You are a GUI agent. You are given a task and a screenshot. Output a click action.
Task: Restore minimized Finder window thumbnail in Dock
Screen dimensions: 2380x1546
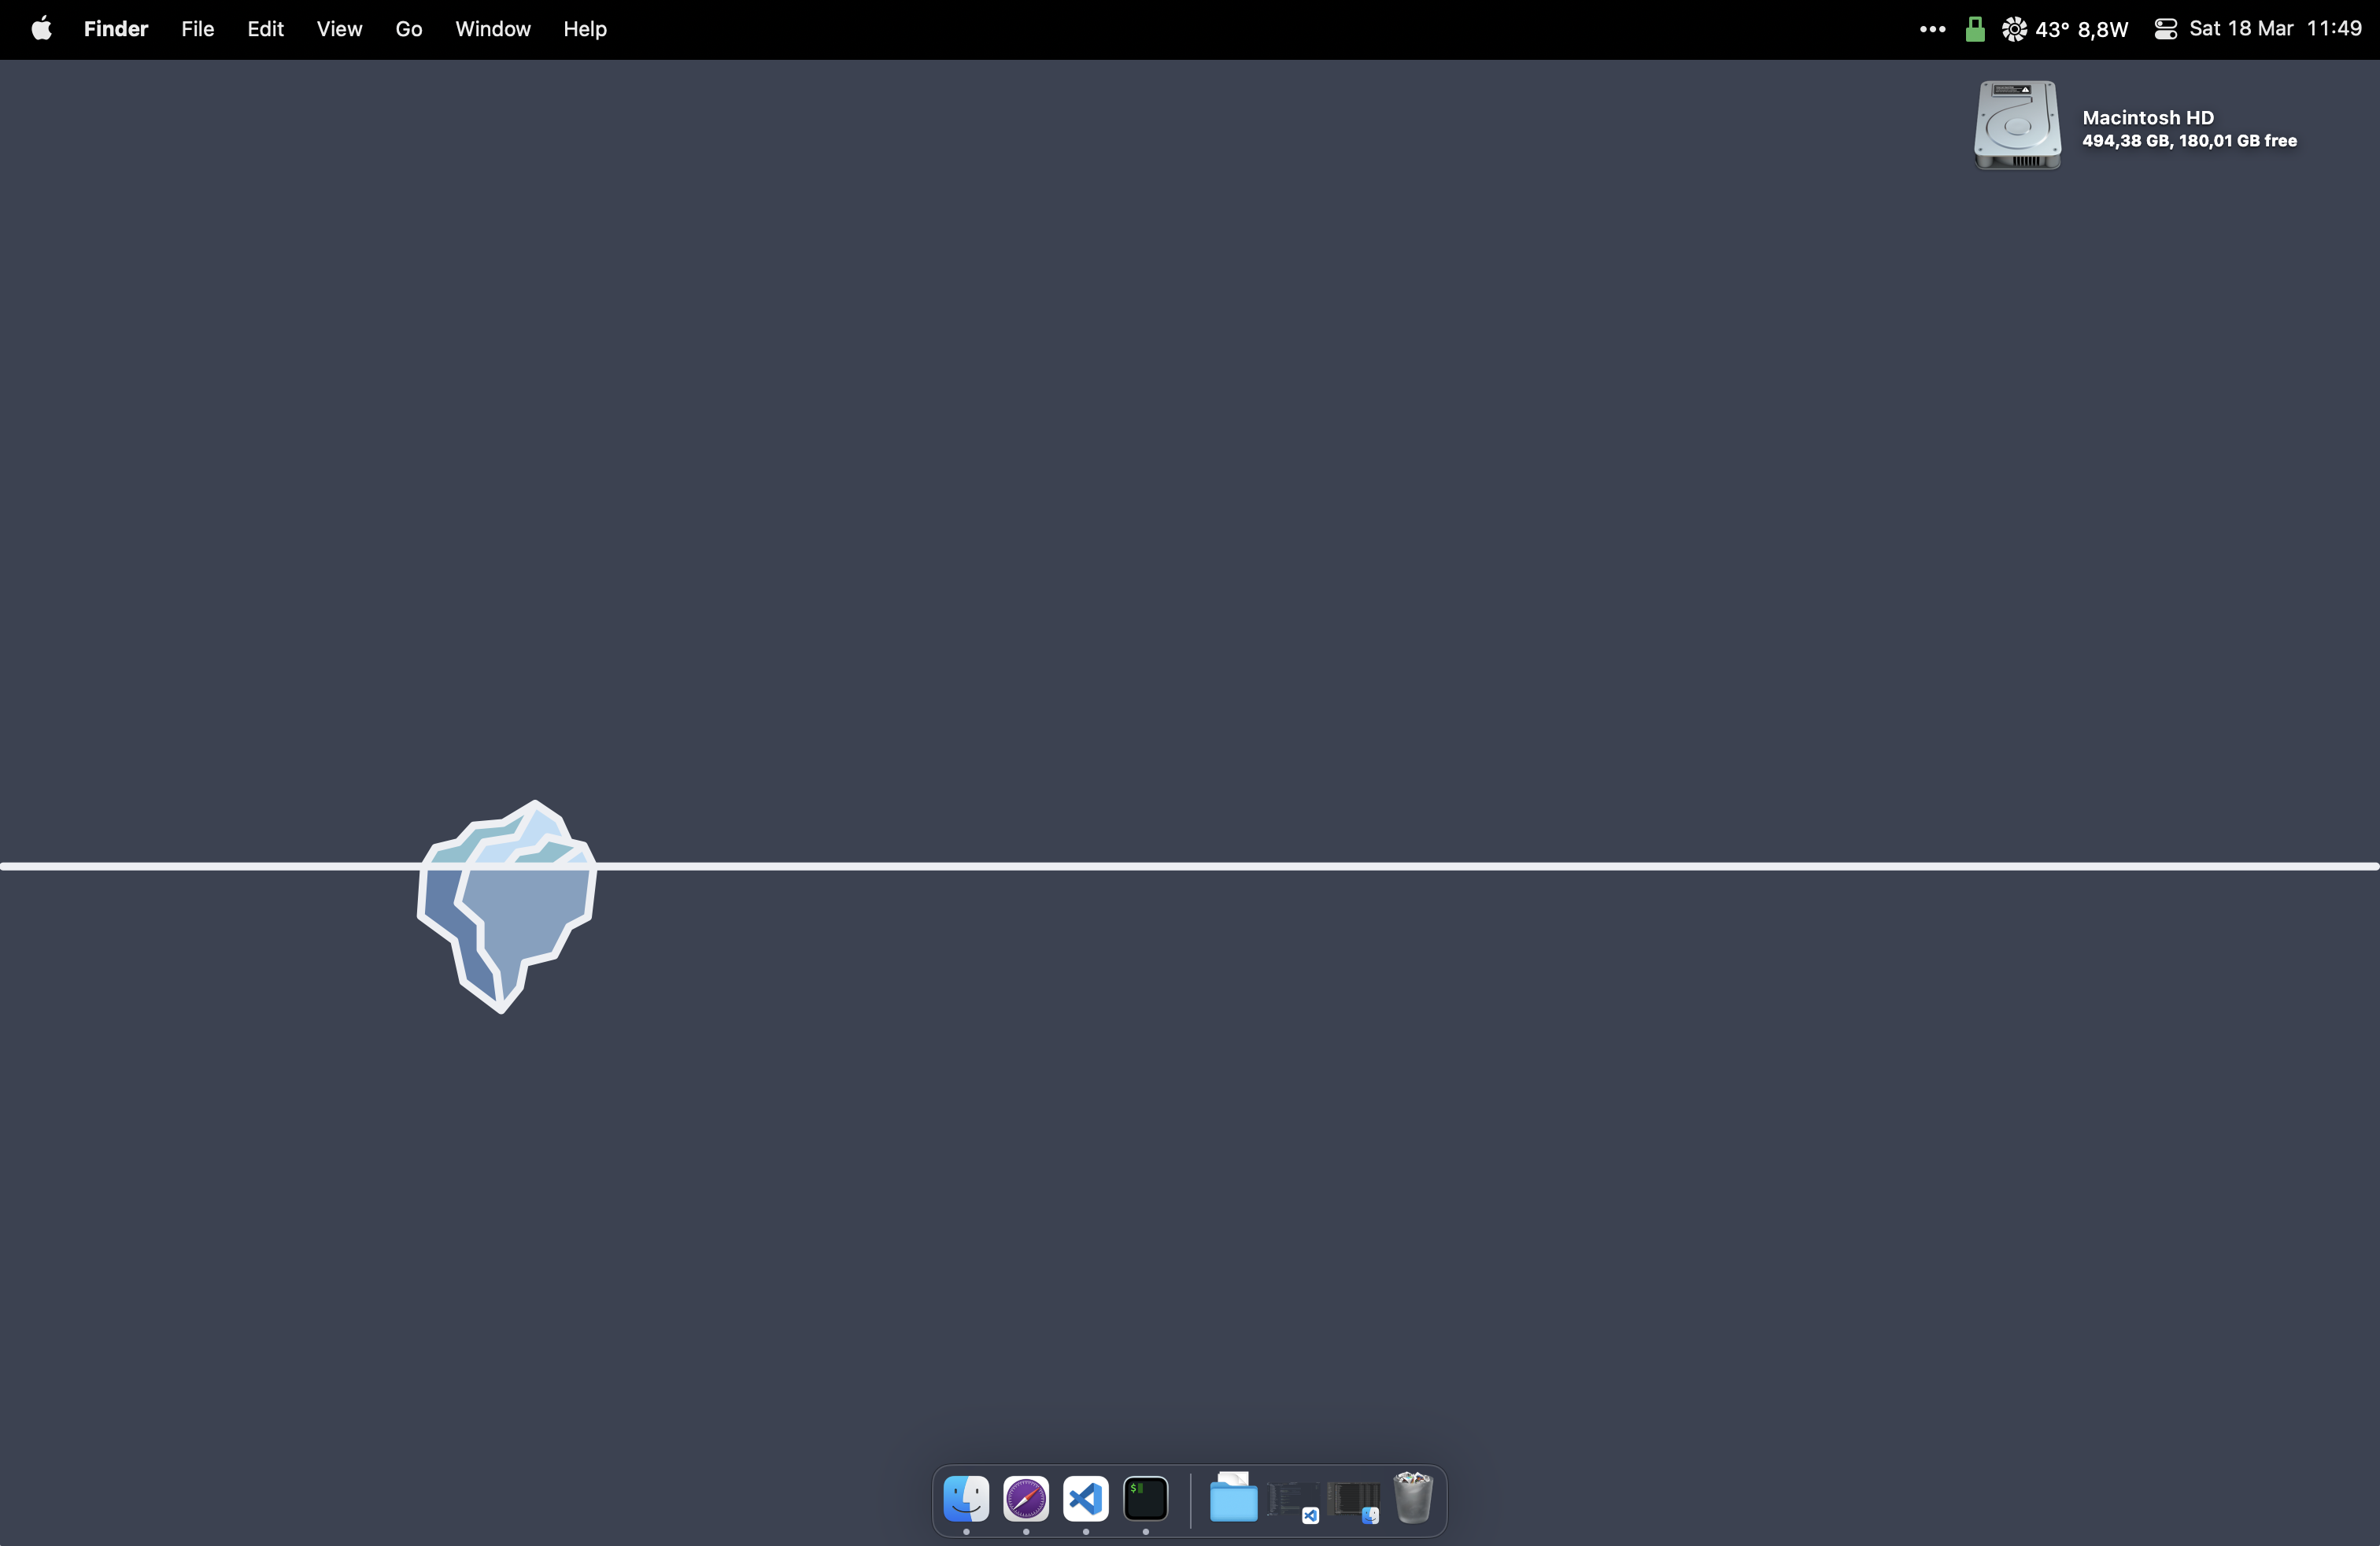click(1353, 1499)
